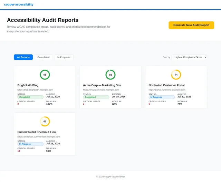
Task: Click the portal.northwind.example.com URL
Action: point(167,90)
